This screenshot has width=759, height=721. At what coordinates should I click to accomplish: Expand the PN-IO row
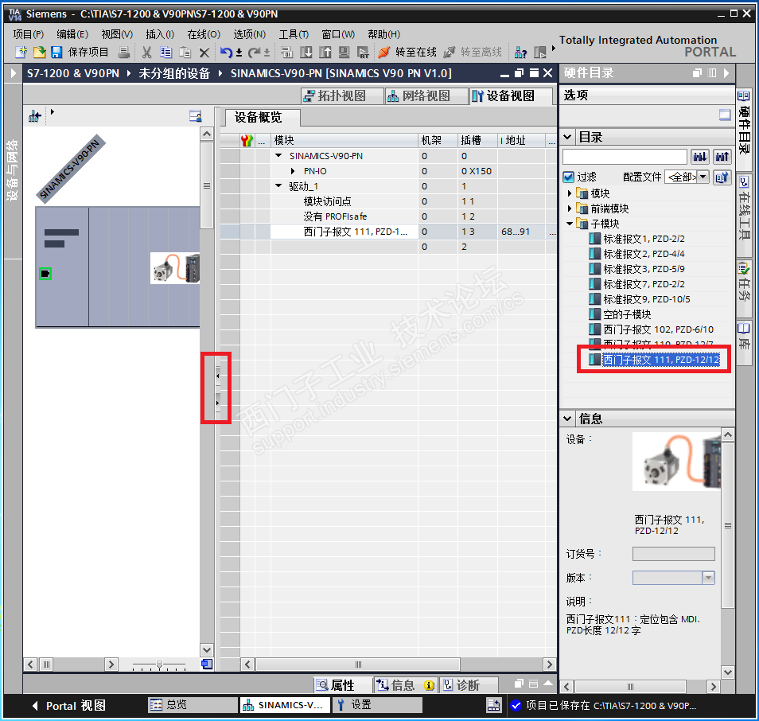tap(293, 171)
